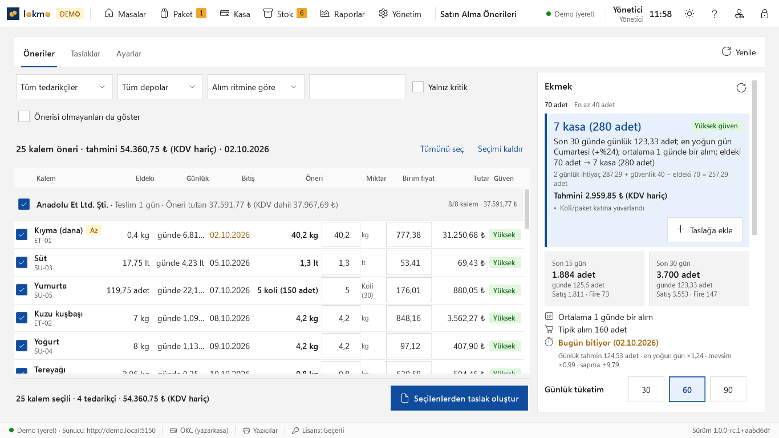This screenshot has height=438, width=779.
Task: Open the Kasa menu
Action: (x=235, y=14)
